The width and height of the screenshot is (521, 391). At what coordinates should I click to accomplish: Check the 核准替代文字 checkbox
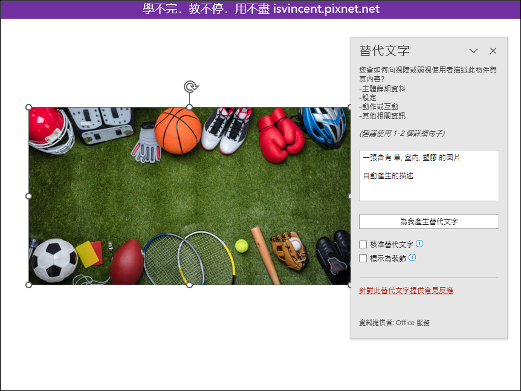click(x=363, y=245)
